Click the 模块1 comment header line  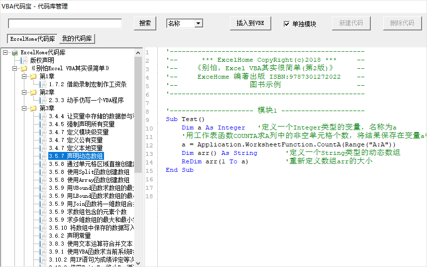point(266,111)
